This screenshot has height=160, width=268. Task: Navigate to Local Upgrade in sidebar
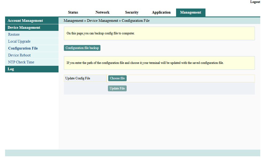tap(19, 42)
